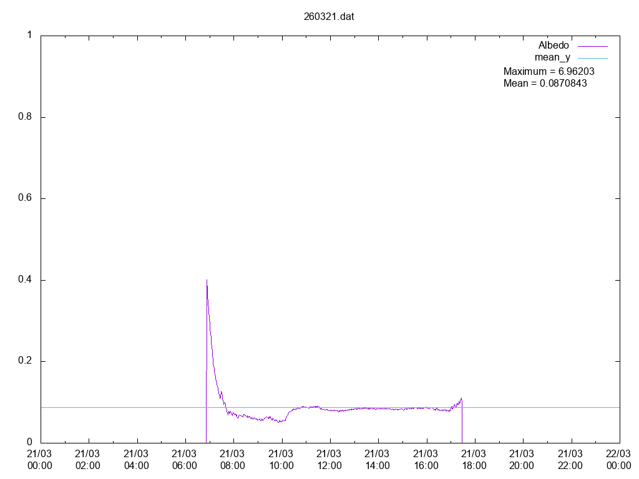Select the 21/03 12:00 x-axis label
Viewport: 639px width, 479px height.
[329, 459]
